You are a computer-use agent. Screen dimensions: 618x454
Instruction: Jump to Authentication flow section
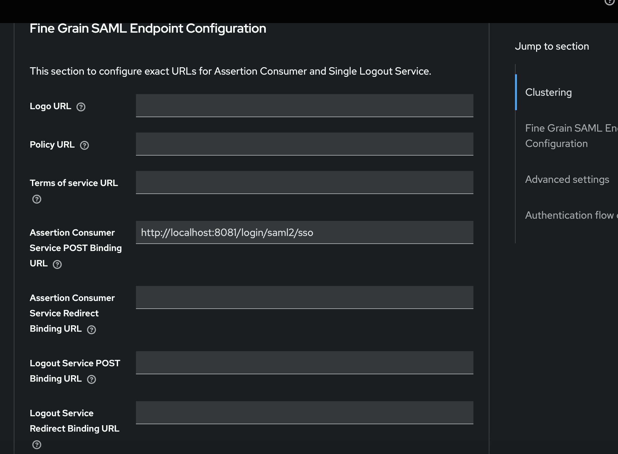pos(569,215)
